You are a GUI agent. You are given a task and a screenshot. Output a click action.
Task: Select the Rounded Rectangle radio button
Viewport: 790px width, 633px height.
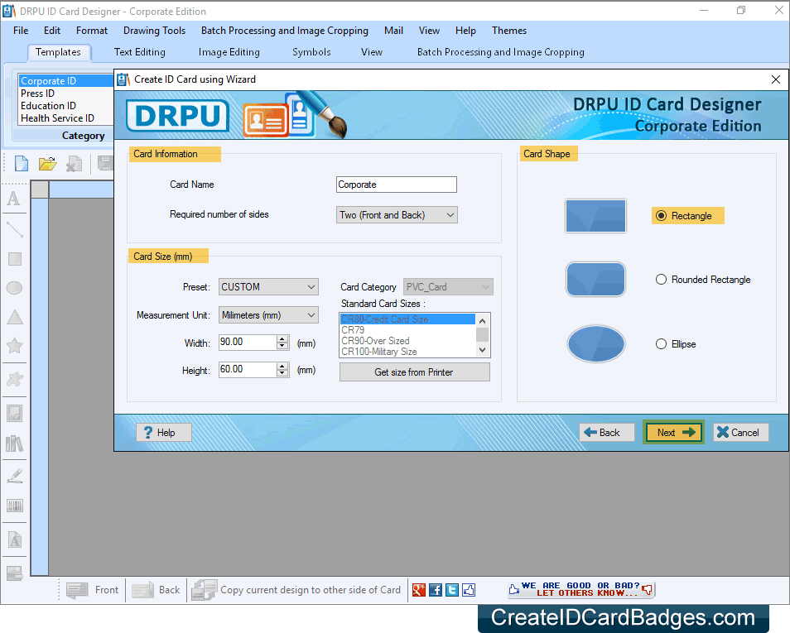[x=661, y=280]
